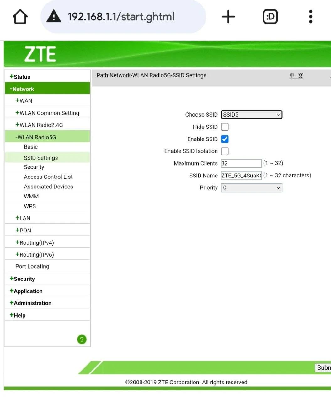
Task: Click the "Maximum Clients" label
Action: [196, 163]
